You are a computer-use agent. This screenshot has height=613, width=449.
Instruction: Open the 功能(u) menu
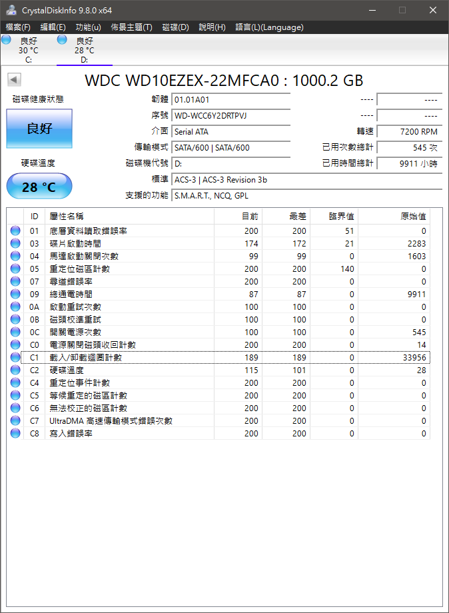89,27
